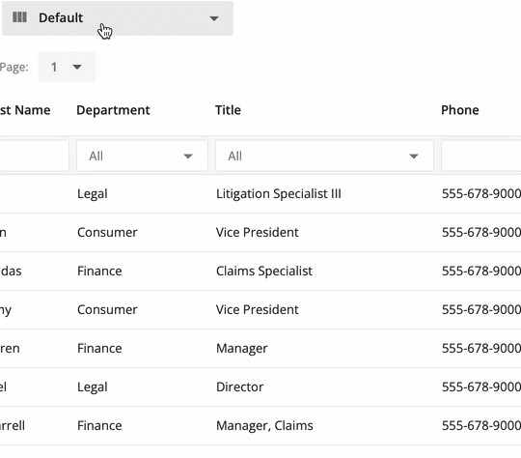Open the Department filter dropdown
Viewport: 521px width, 458px height.
click(142, 156)
